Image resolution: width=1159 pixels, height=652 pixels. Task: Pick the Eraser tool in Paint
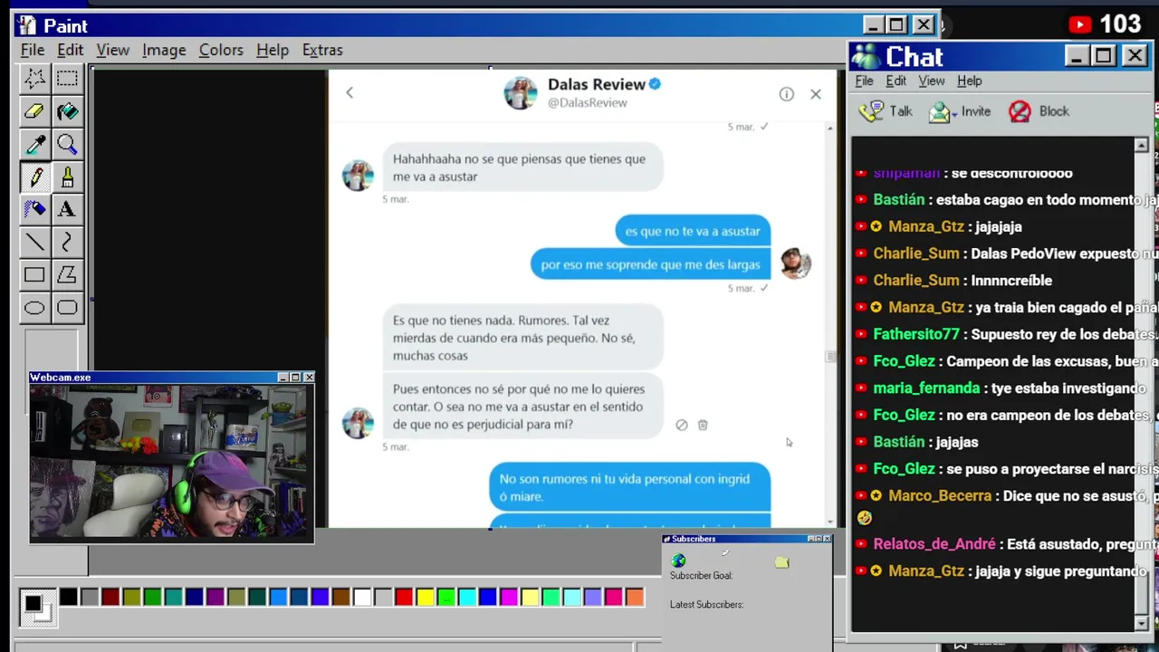pos(34,111)
